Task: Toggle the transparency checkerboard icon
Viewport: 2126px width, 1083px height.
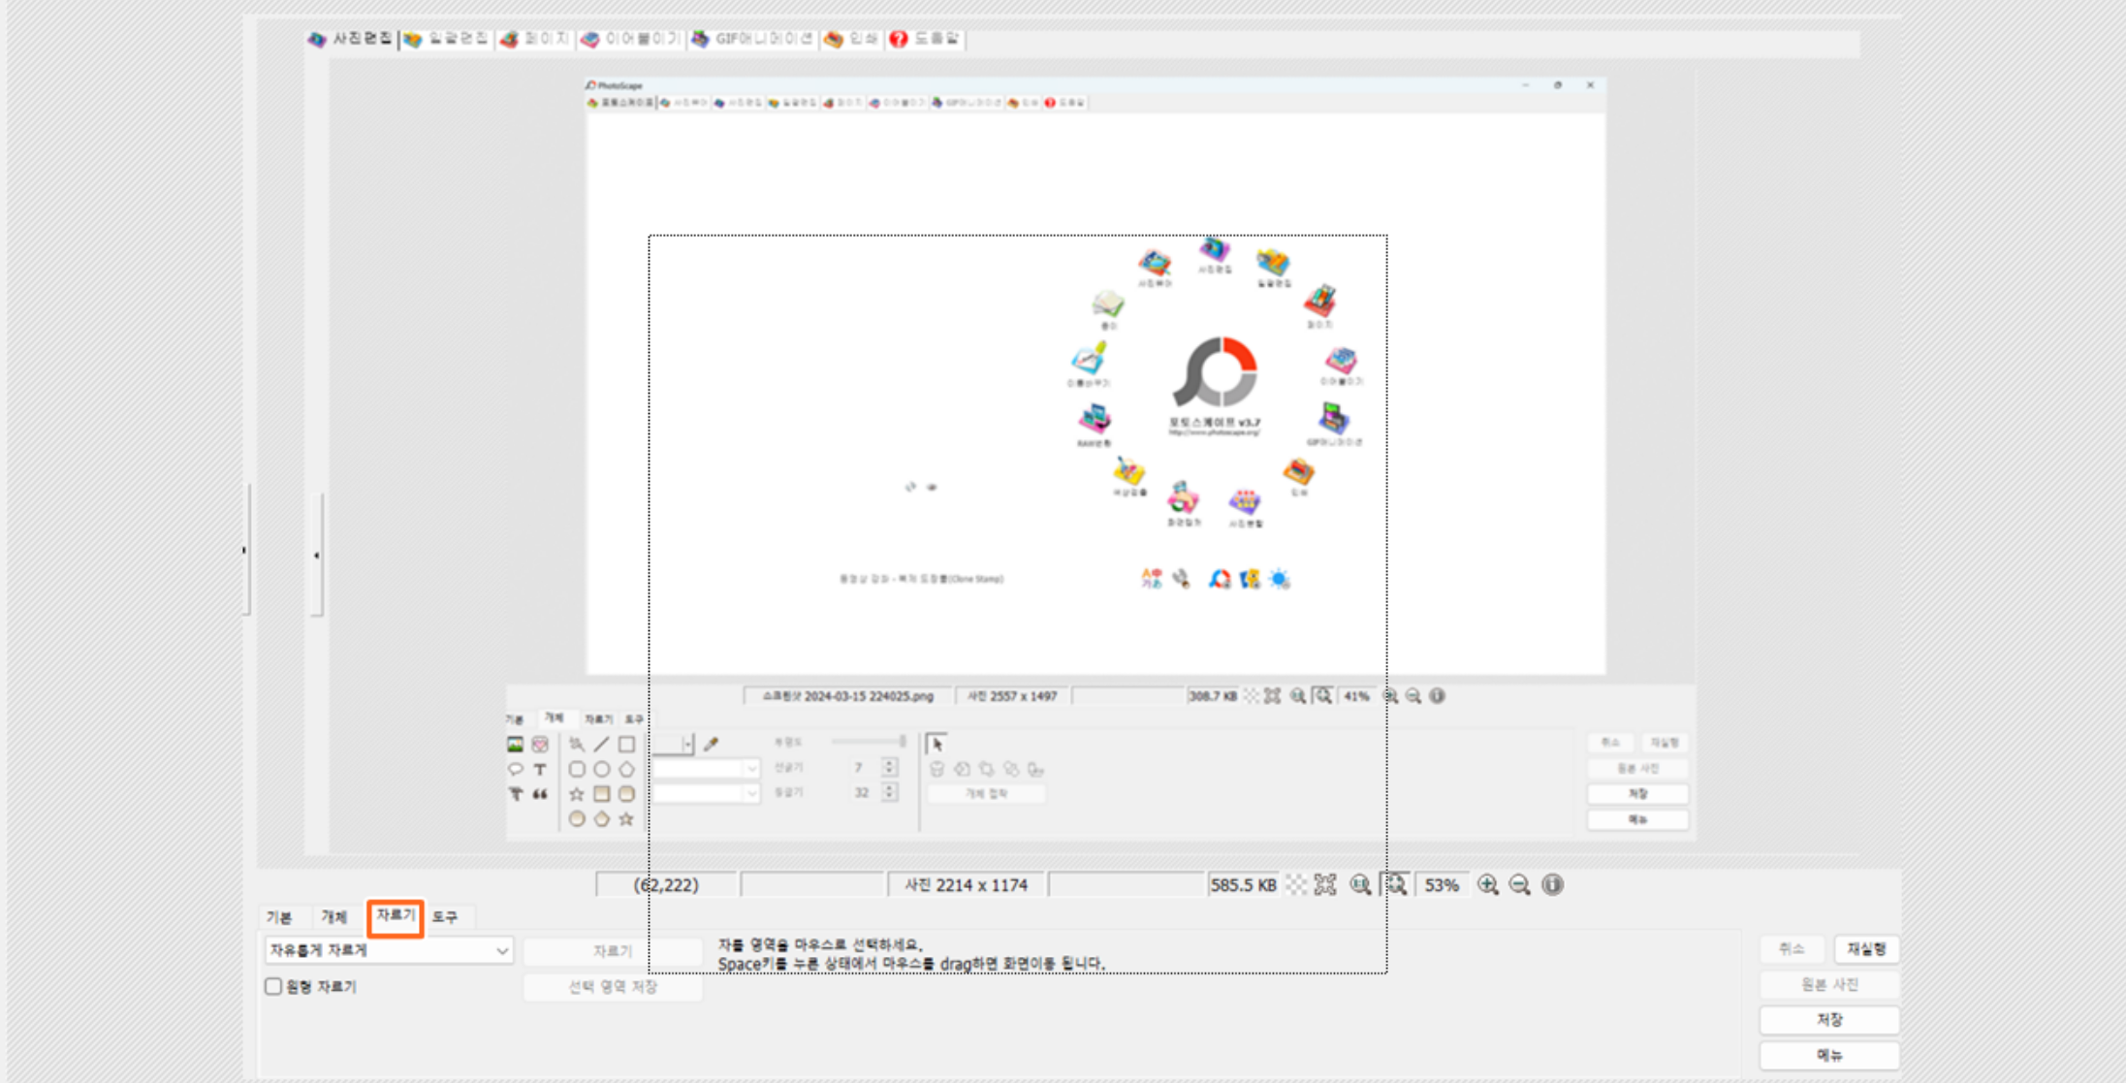Action: coord(1296,884)
